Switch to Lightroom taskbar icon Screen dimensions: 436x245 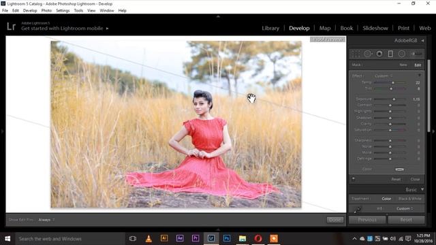coord(211,238)
